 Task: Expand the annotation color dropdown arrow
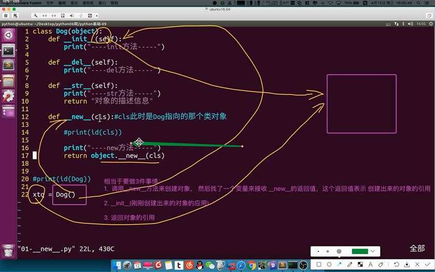[x=372, y=251]
